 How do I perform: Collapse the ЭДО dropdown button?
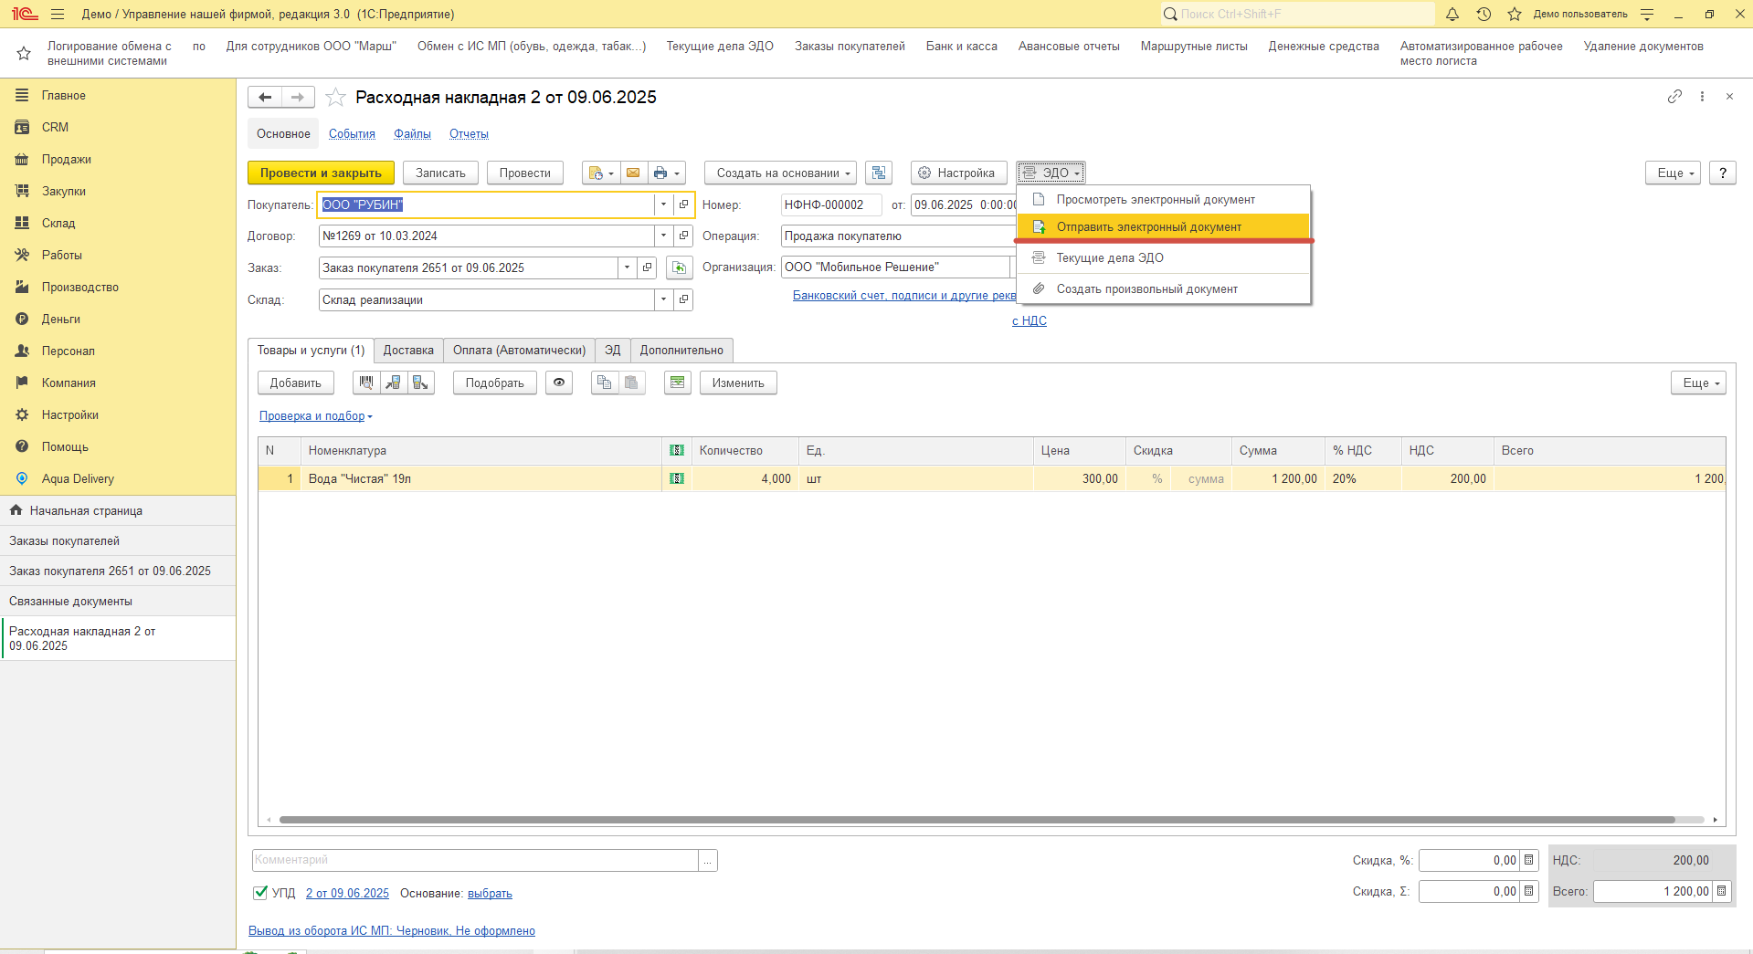pyautogui.click(x=1051, y=173)
